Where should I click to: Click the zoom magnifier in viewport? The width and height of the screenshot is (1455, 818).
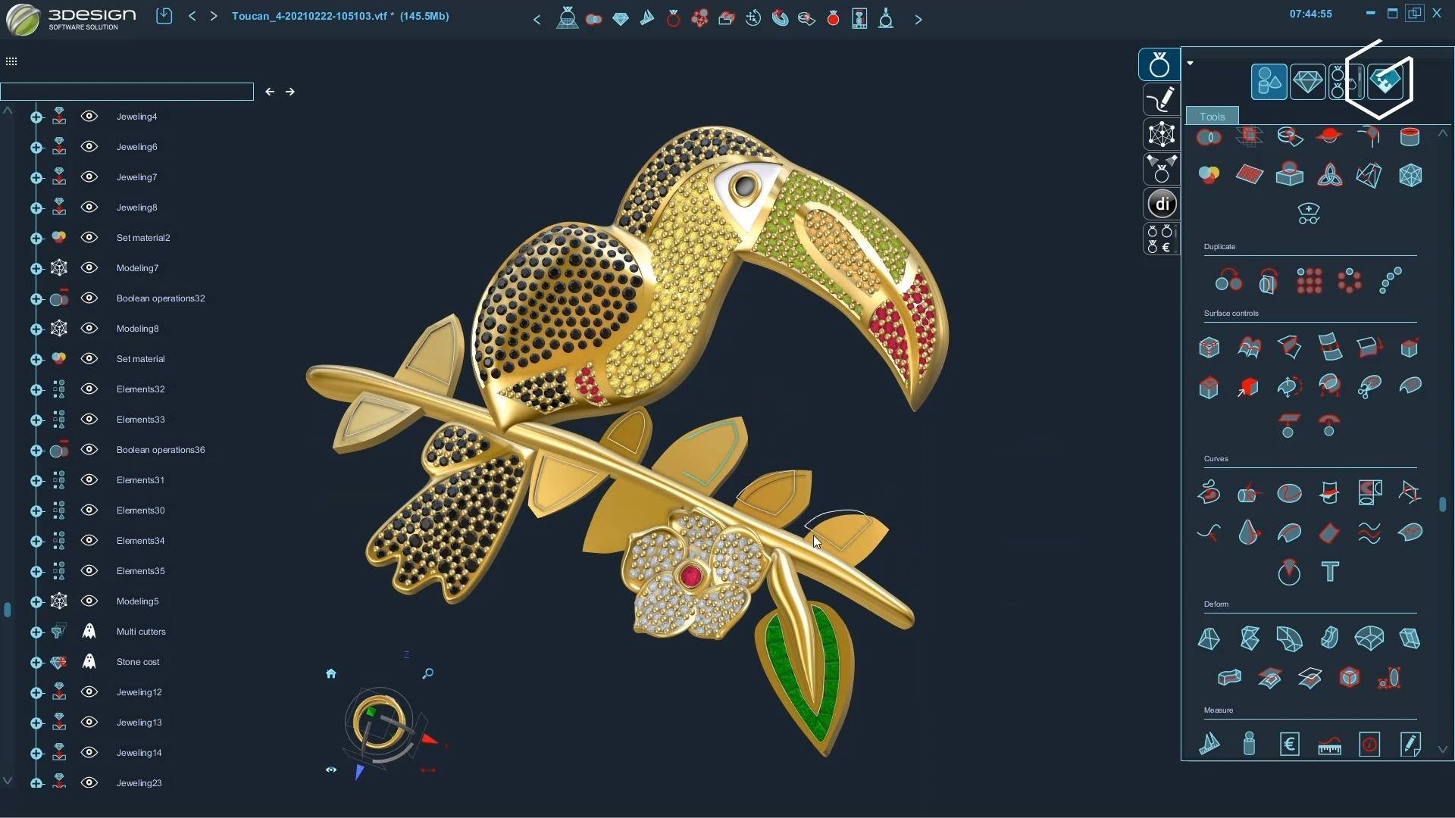coord(427,673)
